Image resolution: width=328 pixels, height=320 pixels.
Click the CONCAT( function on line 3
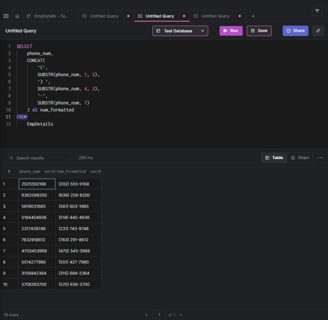[x=36, y=60]
